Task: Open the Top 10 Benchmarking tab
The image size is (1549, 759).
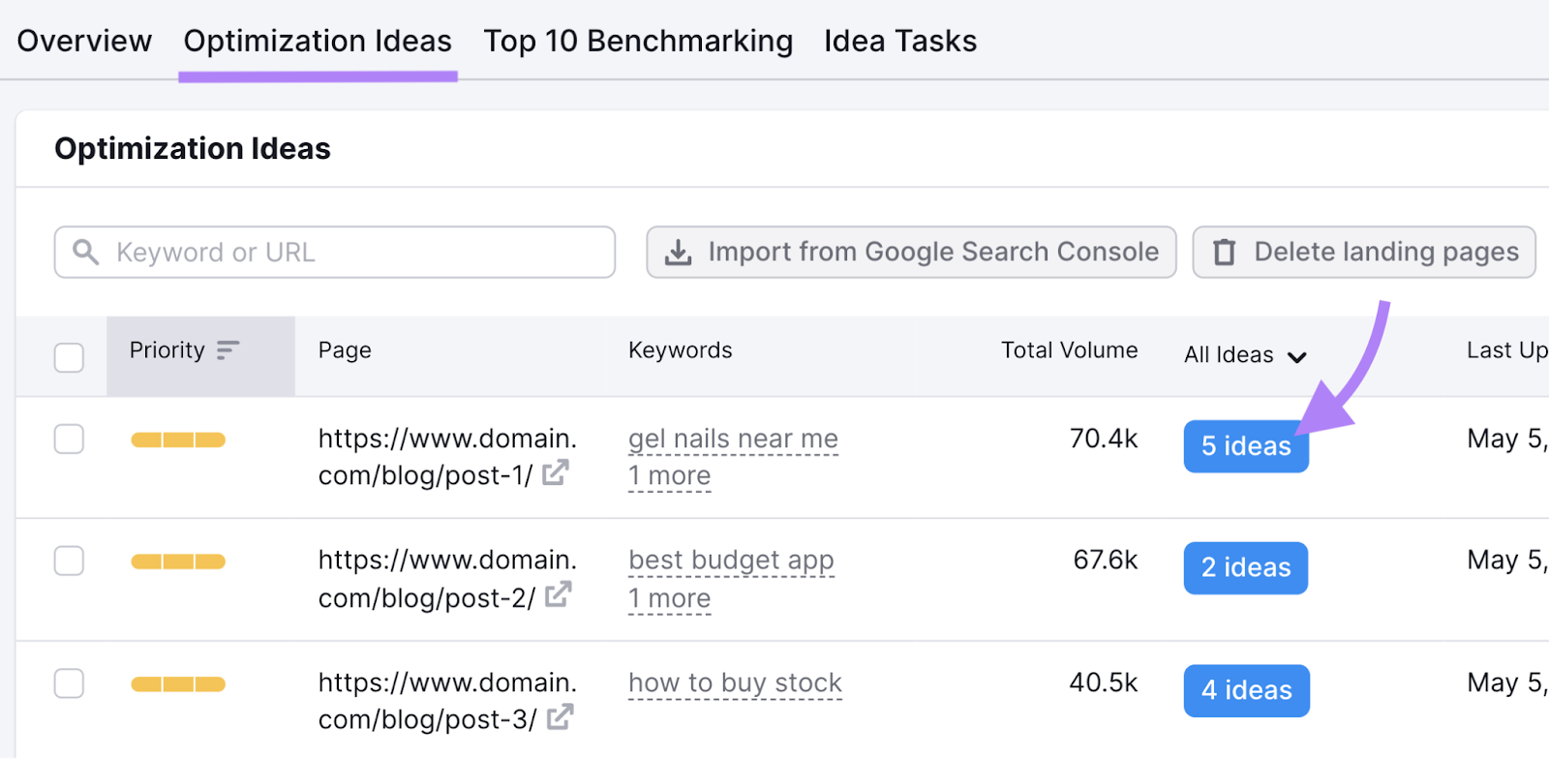Action: [638, 41]
